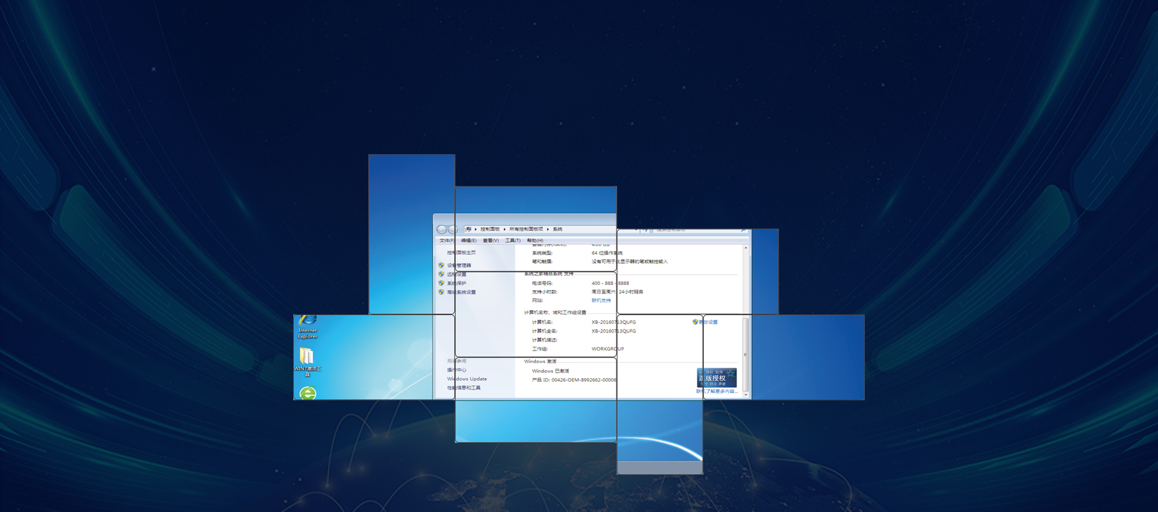Click the 联机支持 website link

click(x=601, y=301)
